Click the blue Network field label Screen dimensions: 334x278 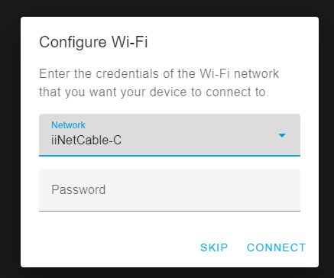(x=68, y=125)
